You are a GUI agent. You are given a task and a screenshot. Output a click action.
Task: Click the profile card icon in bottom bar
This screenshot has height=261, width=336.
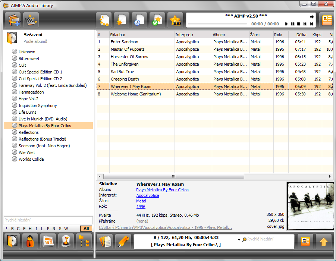click(x=305, y=242)
